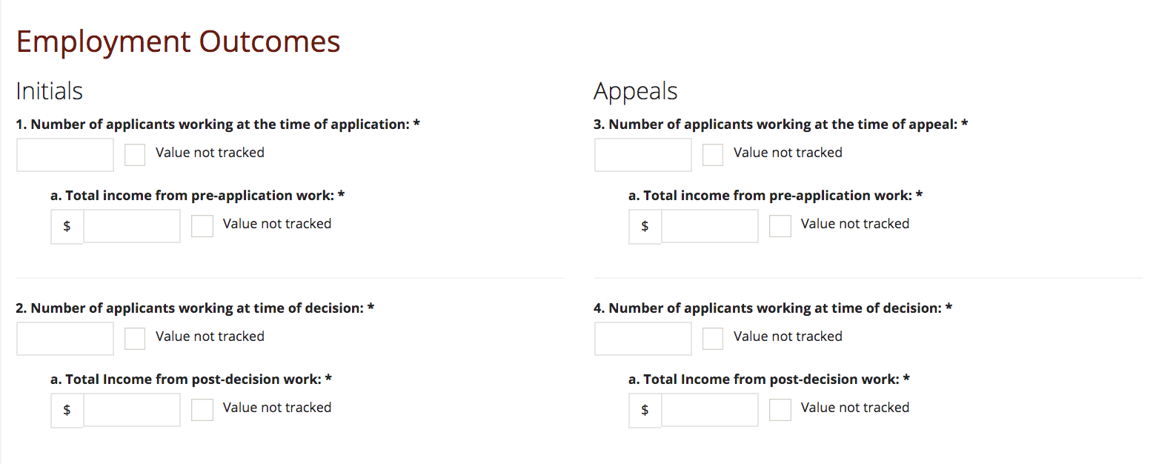Toggle 'Value not tracked' for question 3

713,155
